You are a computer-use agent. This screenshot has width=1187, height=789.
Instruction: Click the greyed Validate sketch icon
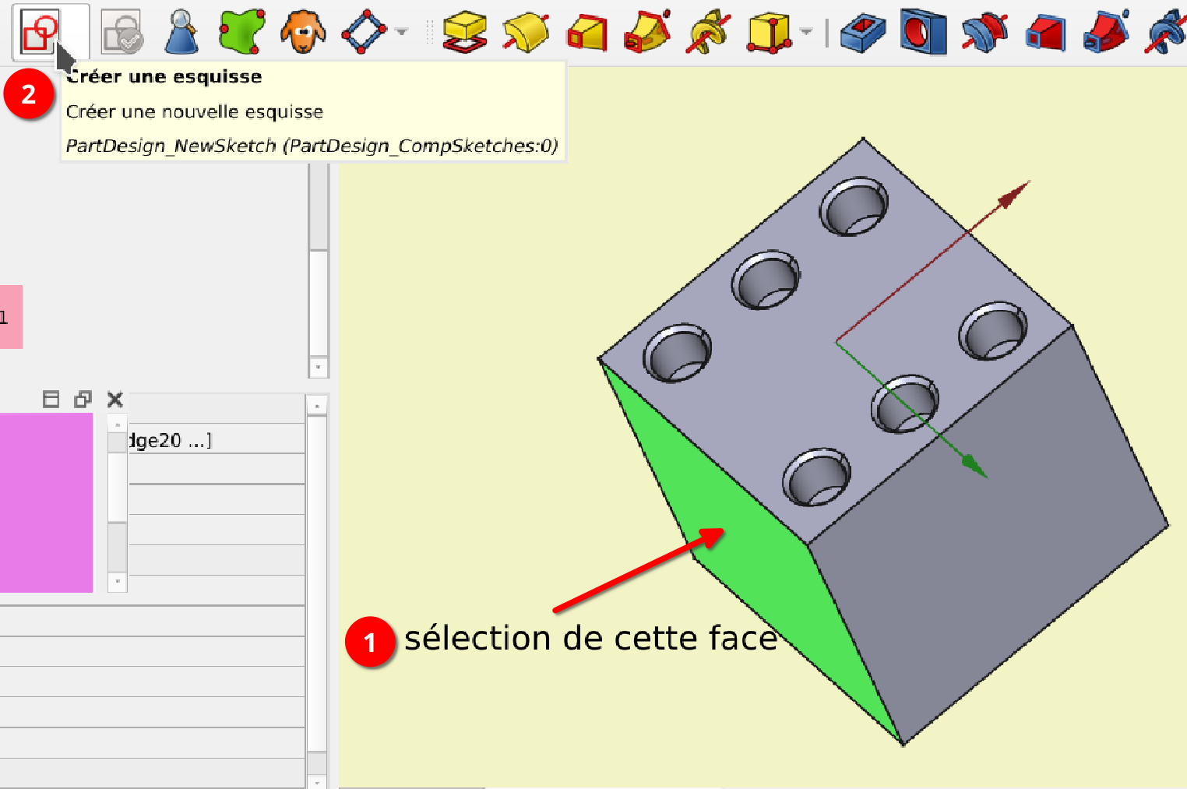[x=122, y=31]
